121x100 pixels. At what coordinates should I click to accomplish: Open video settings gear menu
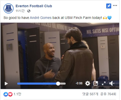point(88,83)
